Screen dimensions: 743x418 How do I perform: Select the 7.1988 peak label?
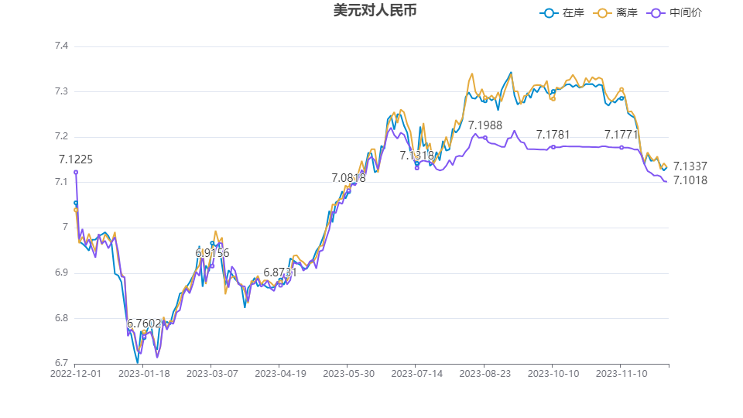coord(485,125)
